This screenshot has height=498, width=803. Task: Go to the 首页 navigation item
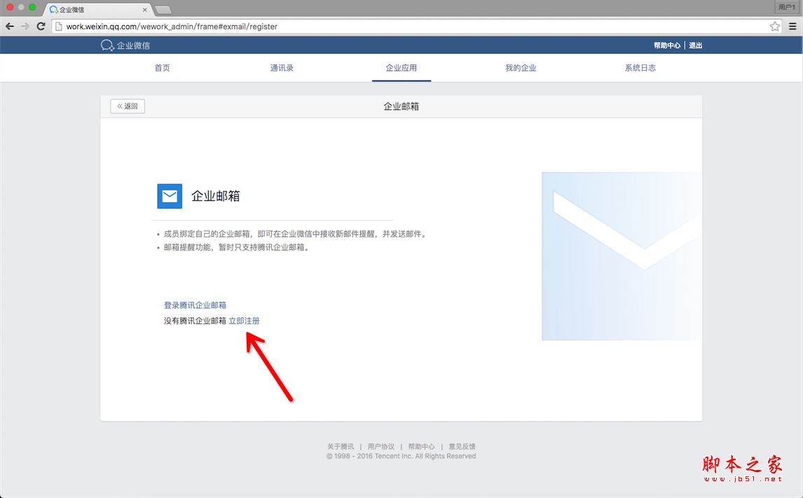point(162,68)
